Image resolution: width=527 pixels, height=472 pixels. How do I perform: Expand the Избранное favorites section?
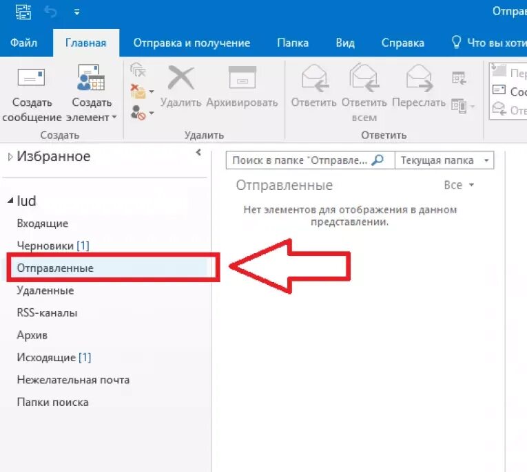pyautogui.click(x=10, y=157)
